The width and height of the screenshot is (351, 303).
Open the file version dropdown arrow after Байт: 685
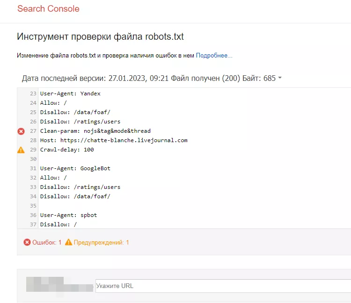point(280,78)
